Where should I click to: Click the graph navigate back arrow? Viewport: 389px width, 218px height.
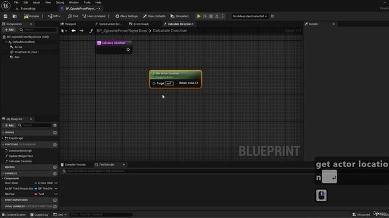click(x=74, y=31)
